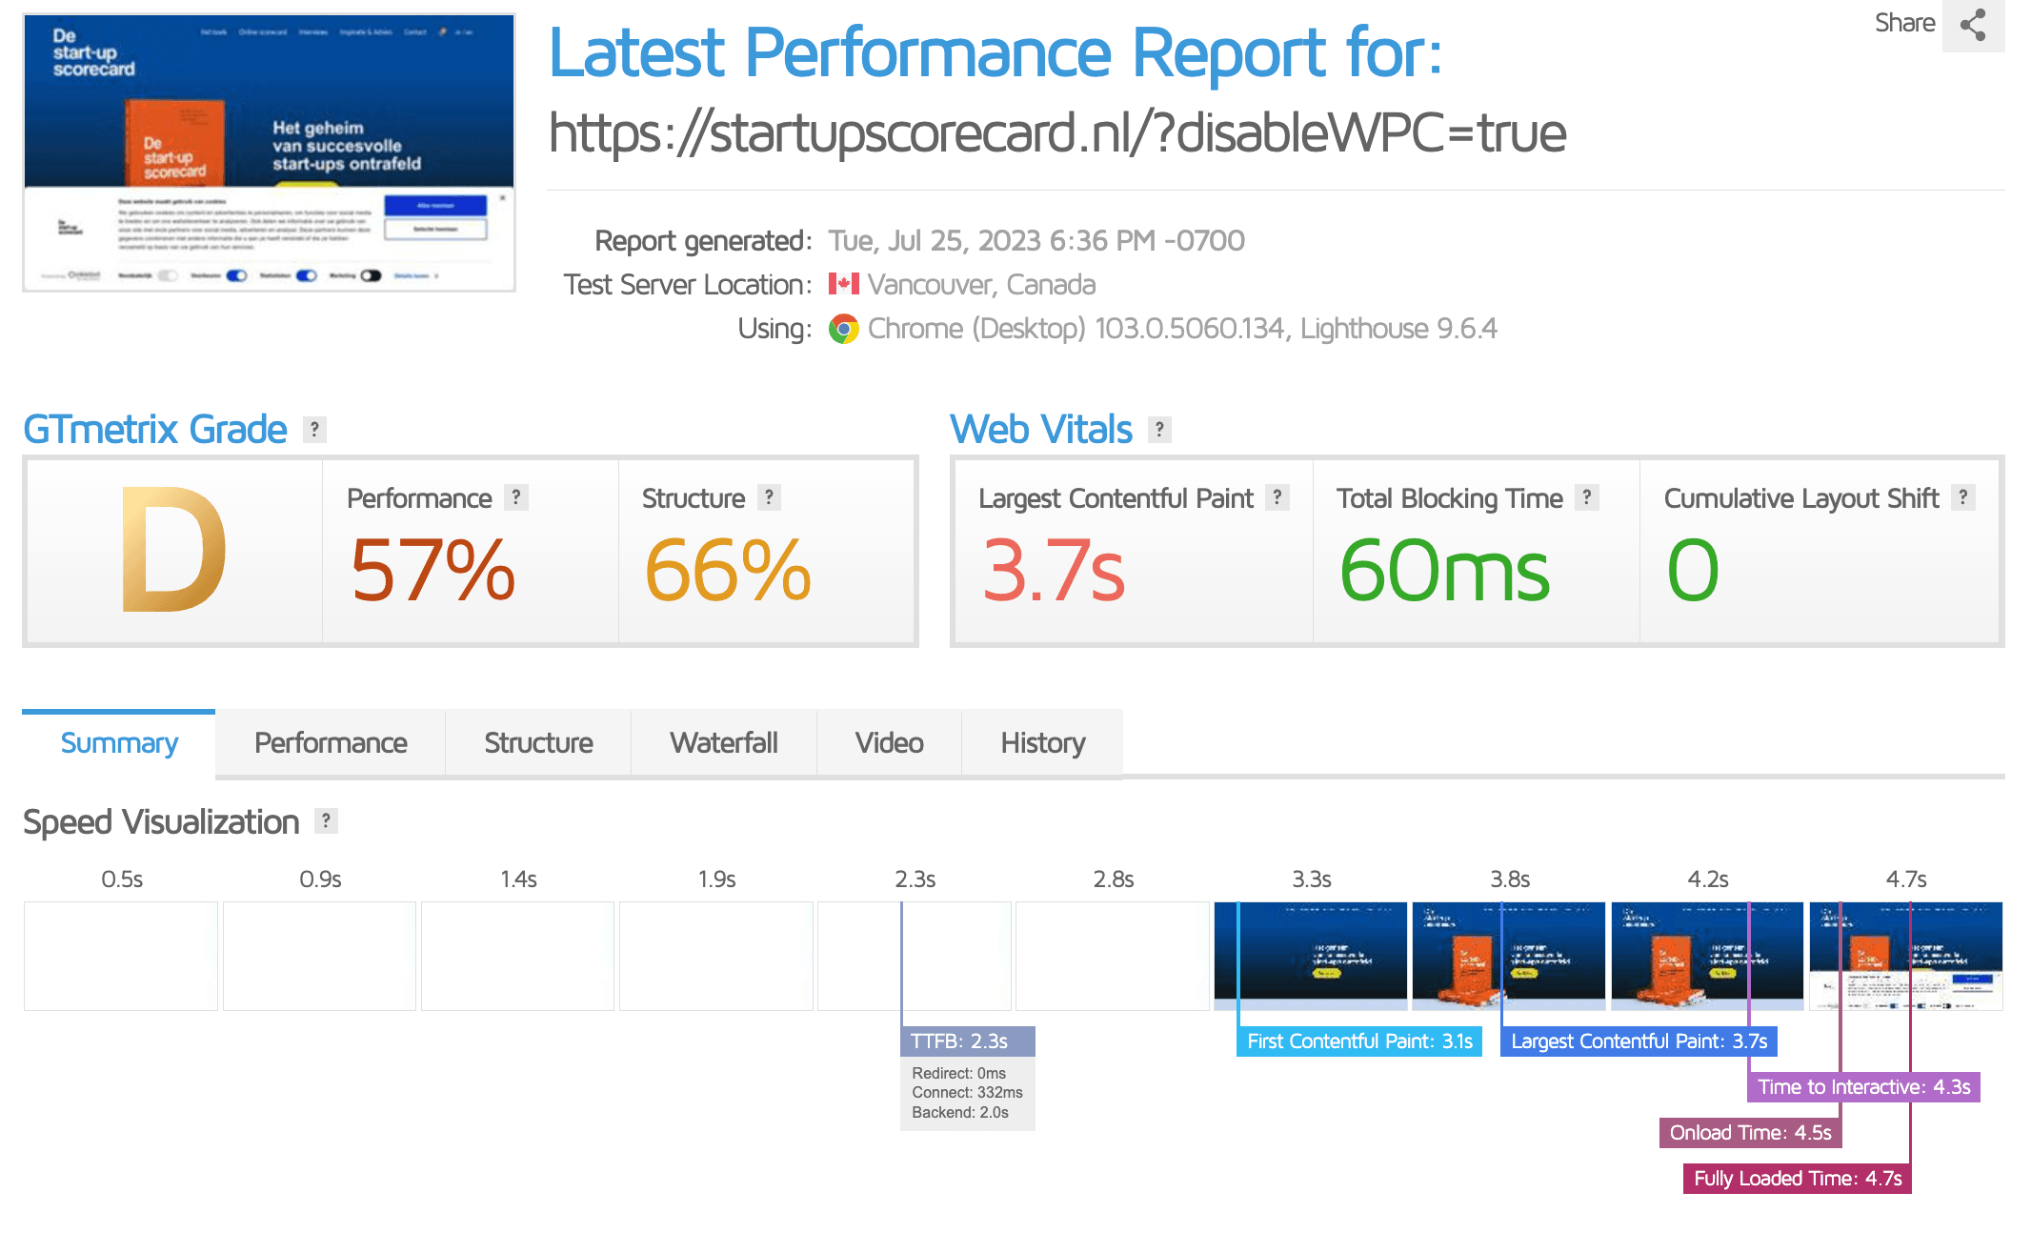Click Total Blocking Time help icon
Screen dimensions: 2031x1233
1586,497
